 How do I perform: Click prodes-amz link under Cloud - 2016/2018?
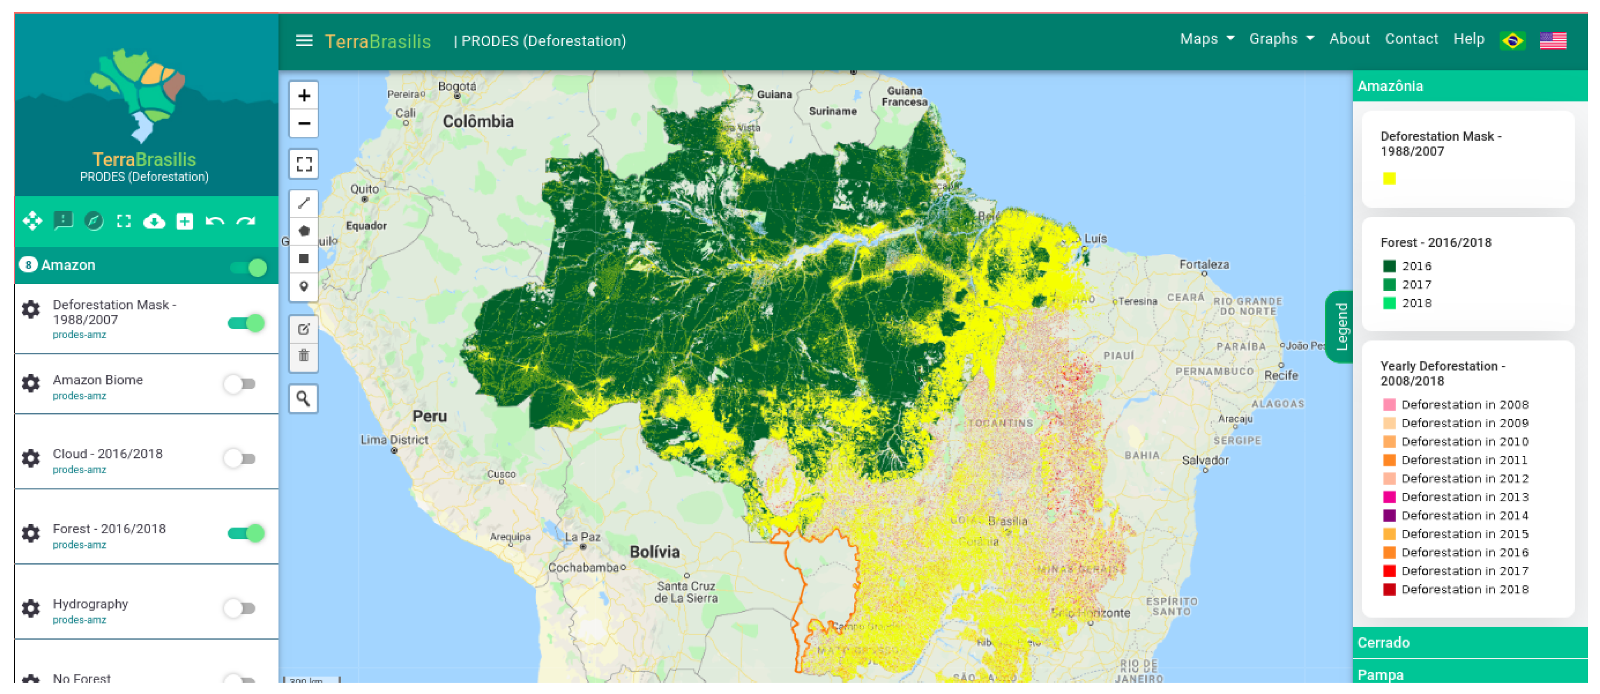pos(80,470)
